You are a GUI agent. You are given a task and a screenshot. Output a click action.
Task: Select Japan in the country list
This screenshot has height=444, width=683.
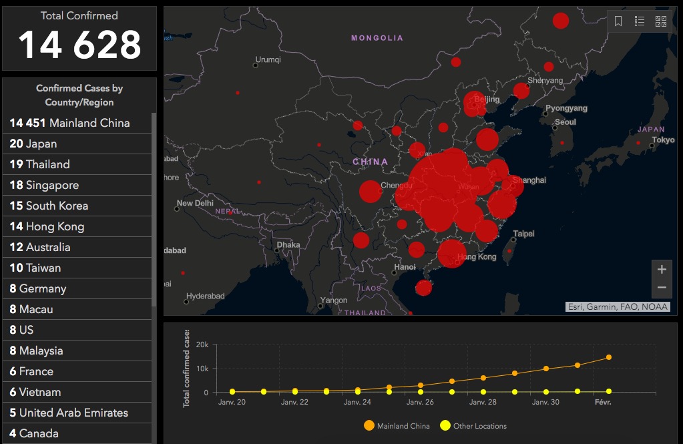tap(77, 144)
